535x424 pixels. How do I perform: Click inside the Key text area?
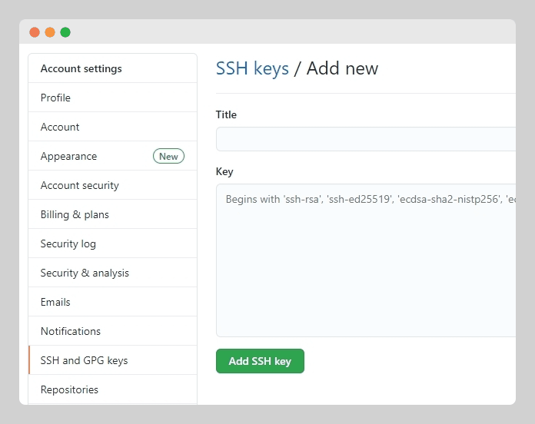(x=365, y=261)
